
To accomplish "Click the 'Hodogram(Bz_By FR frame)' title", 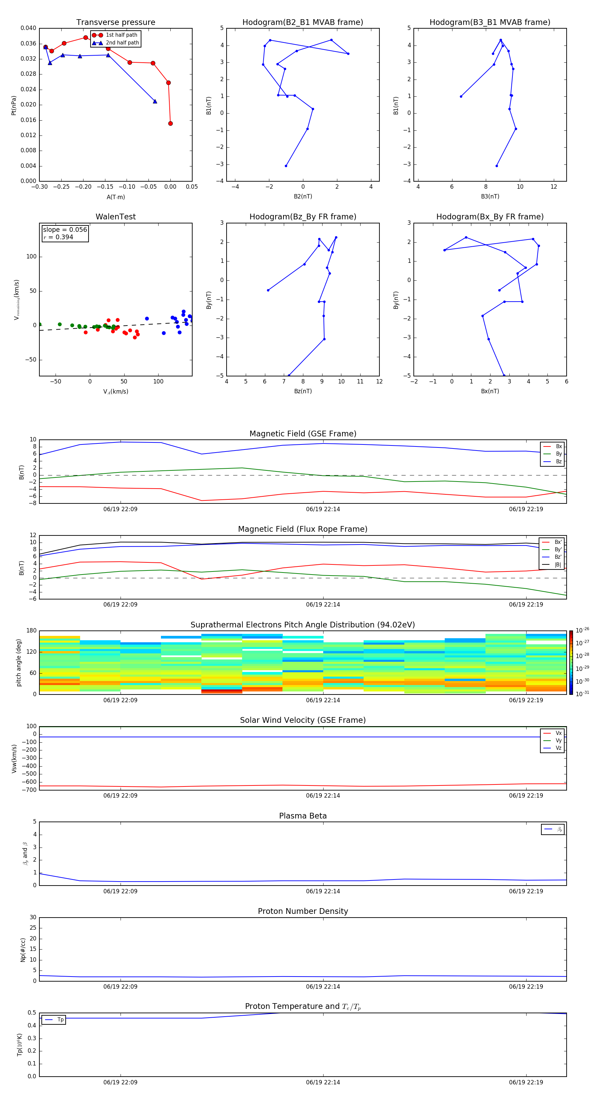I will point(303,217).
